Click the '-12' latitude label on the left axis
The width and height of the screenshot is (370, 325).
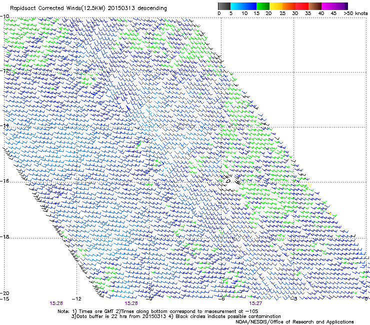(4, 70)
